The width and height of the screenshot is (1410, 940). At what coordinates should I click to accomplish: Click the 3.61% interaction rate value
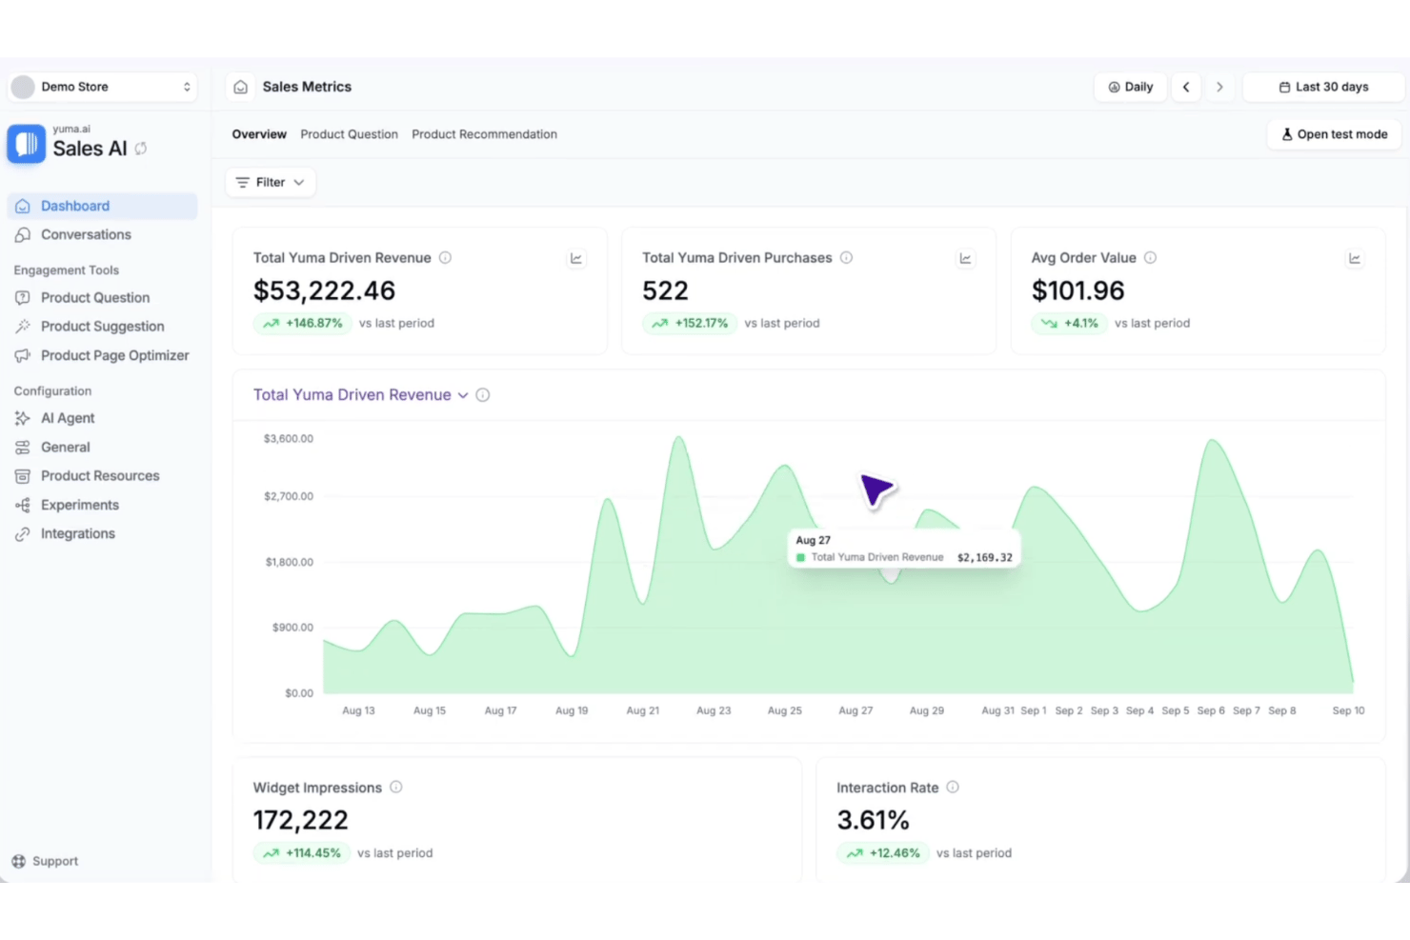click(x=873, y=820)
